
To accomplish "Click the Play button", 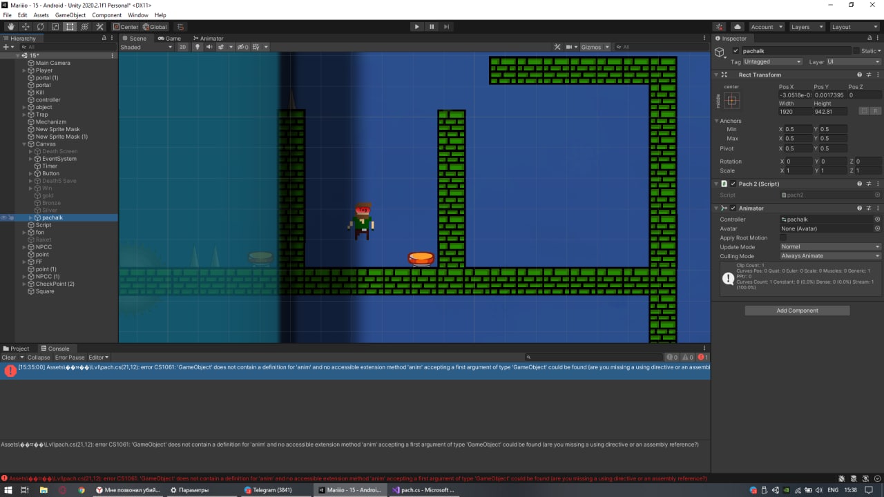I will 416,27.
